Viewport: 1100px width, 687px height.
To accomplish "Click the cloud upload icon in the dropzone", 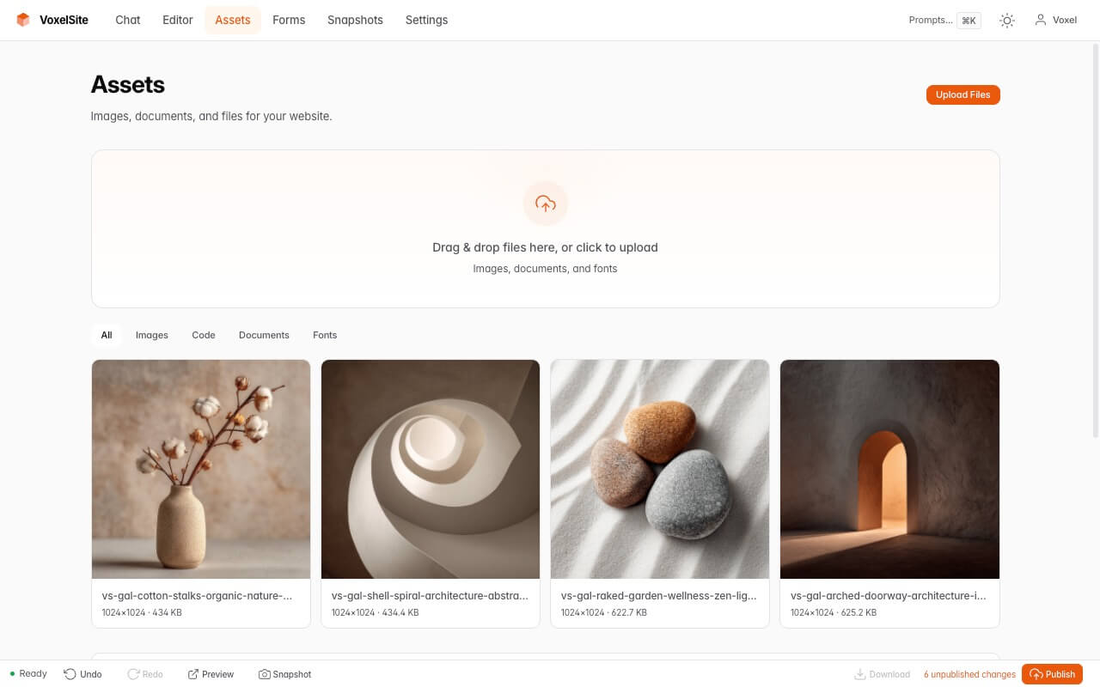I will click(545, 204).
